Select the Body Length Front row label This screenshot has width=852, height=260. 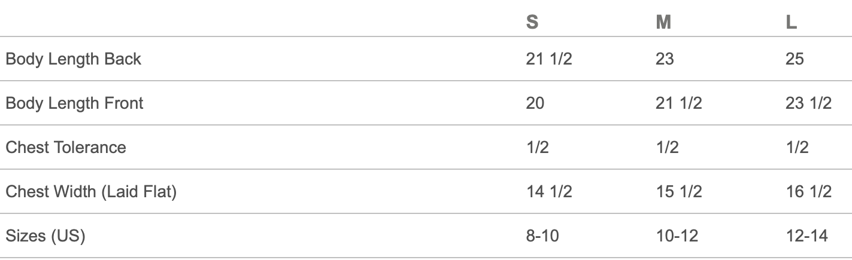click(74, 103)
